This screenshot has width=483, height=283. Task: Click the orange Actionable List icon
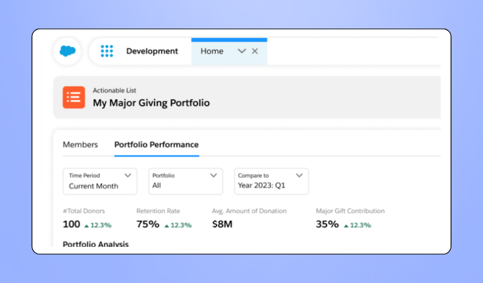point(74,97)
